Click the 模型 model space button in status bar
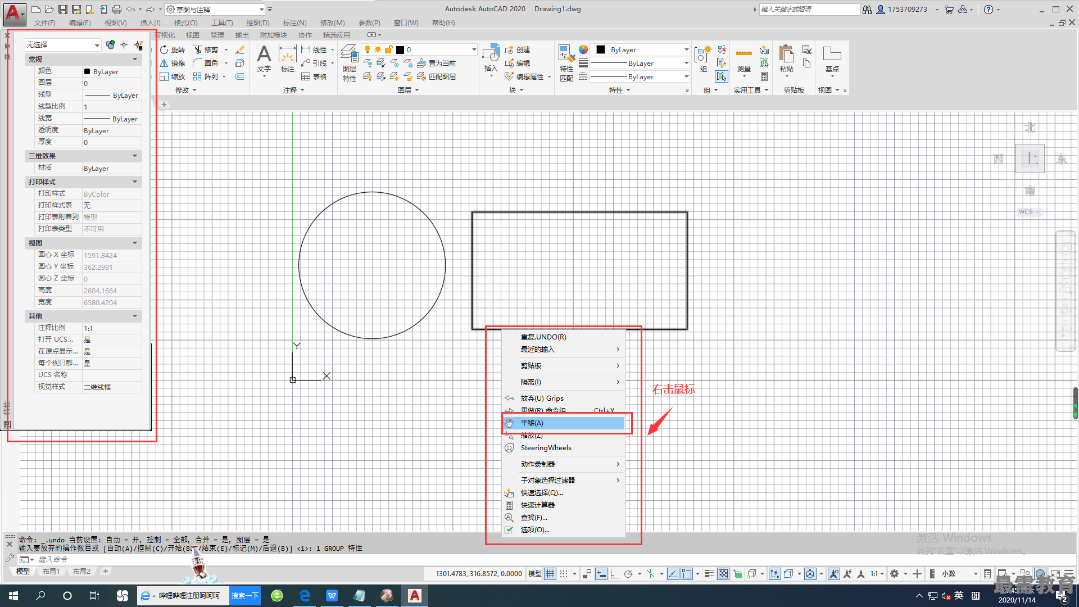 pos(534,574)
